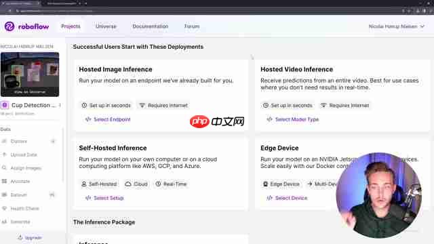Click the workspace name above the project thumbnail
The height and width of the screenshot is (244, 434).
27,47
